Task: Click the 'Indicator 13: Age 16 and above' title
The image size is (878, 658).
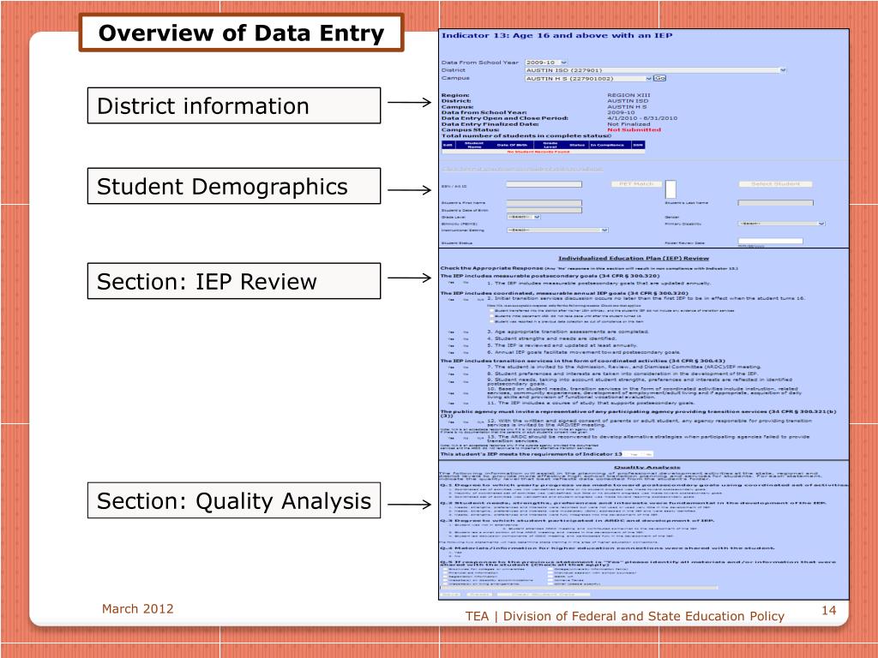Action: (x=556, y=35)
